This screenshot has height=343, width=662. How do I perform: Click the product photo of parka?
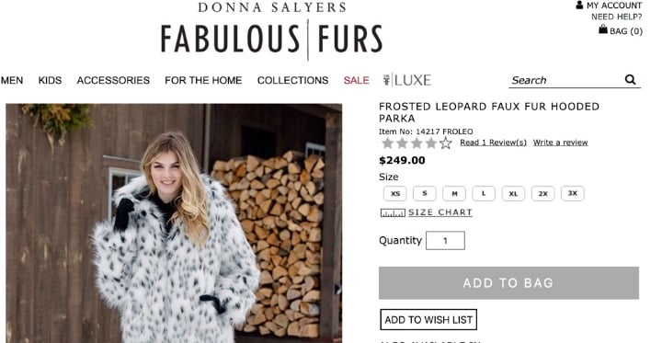coord(174,223)
